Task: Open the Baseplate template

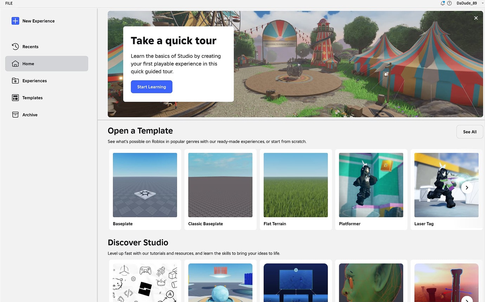Action: point(144,185)
